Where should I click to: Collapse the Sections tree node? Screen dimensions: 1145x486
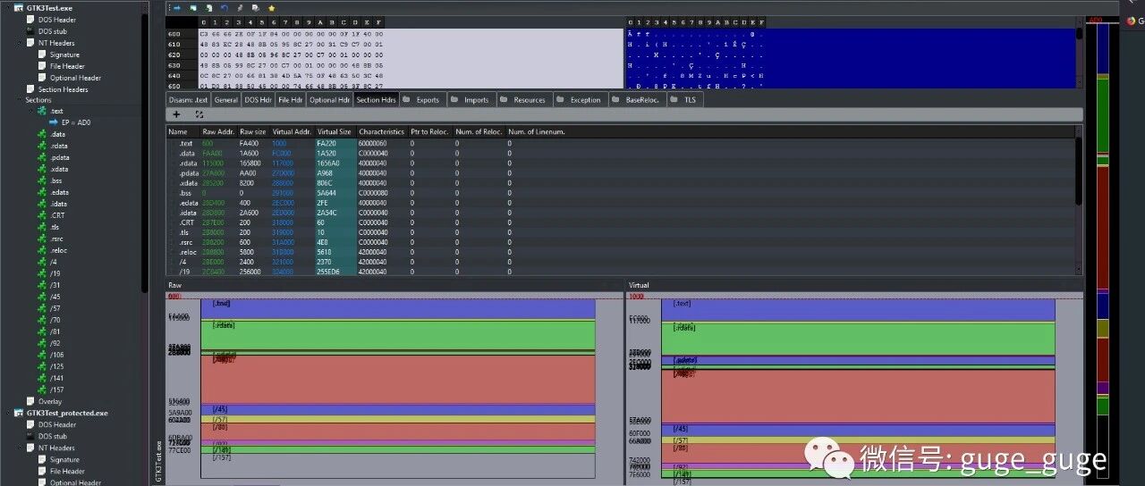(18, 100)
